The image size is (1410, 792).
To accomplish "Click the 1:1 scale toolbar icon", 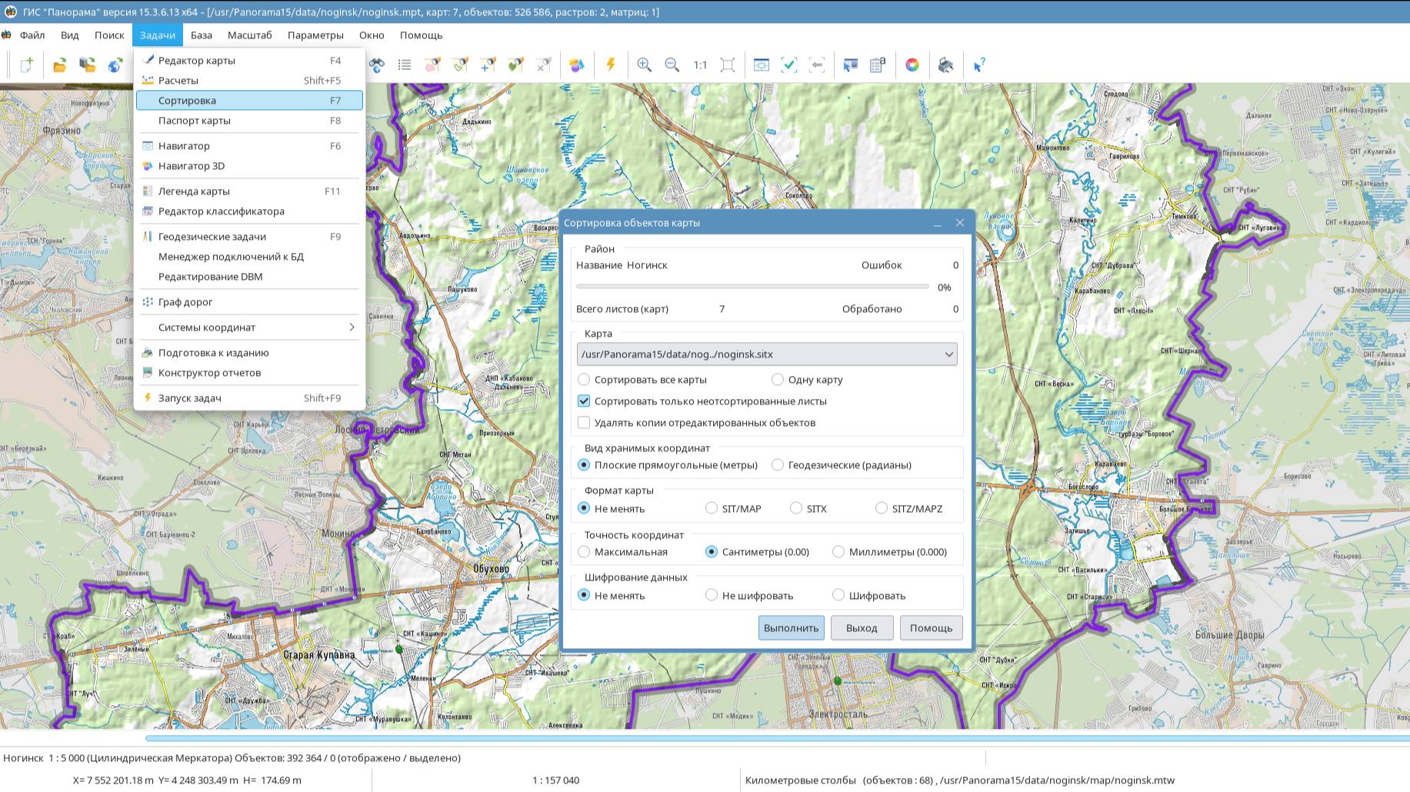I will tap(700, 65).
